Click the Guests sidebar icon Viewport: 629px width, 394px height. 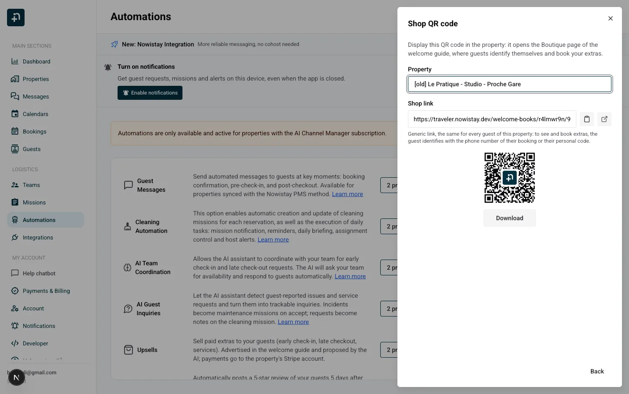(15, 149)
